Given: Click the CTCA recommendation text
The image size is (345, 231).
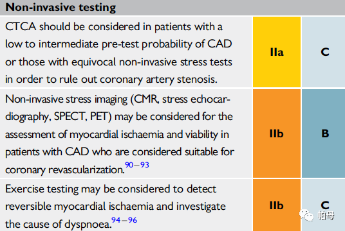Looking at the screenshot, I should point(118,53).
